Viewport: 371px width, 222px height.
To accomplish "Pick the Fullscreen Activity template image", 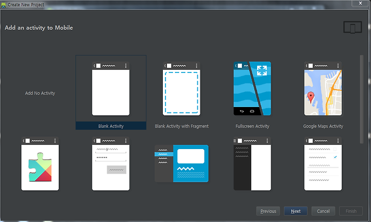I will pos(252,89).
